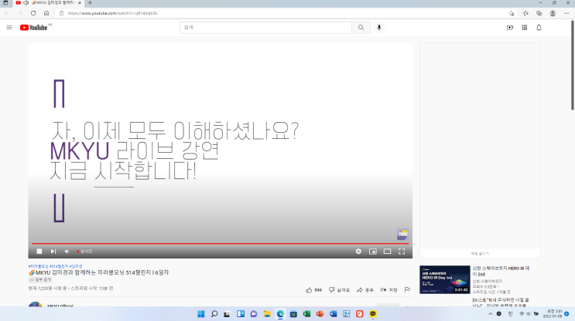Viewport: 575px width, 321px height.
Task: Click the page vertical scrollbar
Action: [573, 65]
